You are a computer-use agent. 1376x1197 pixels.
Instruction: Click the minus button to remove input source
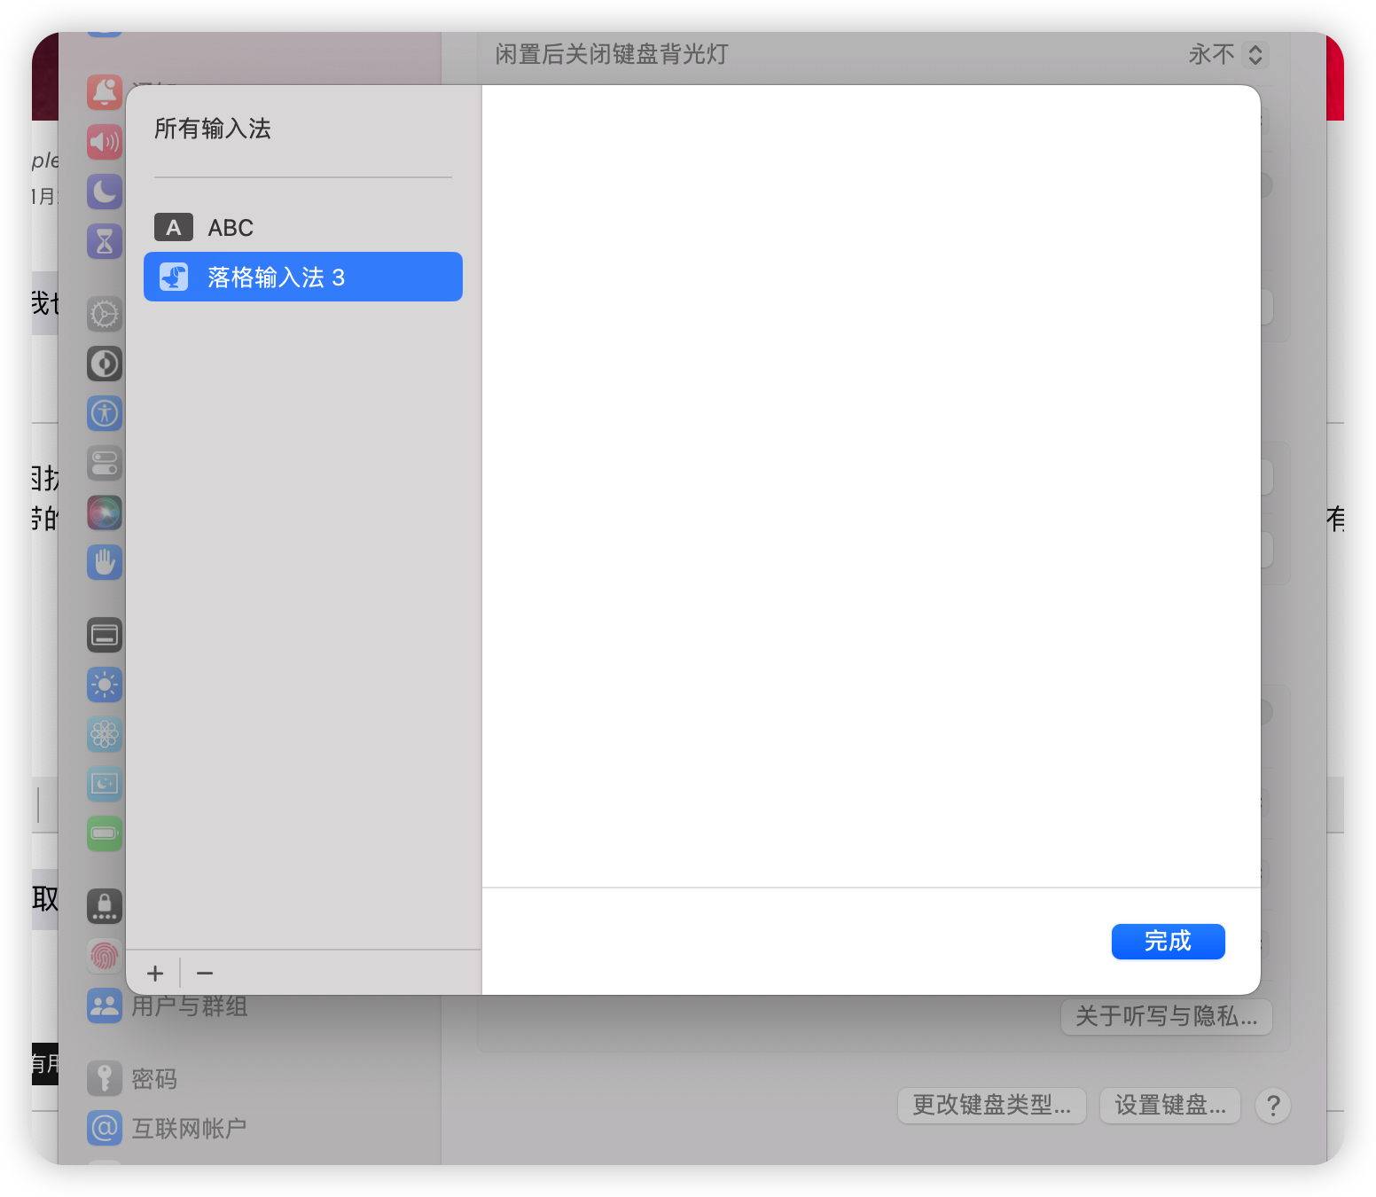205,974
